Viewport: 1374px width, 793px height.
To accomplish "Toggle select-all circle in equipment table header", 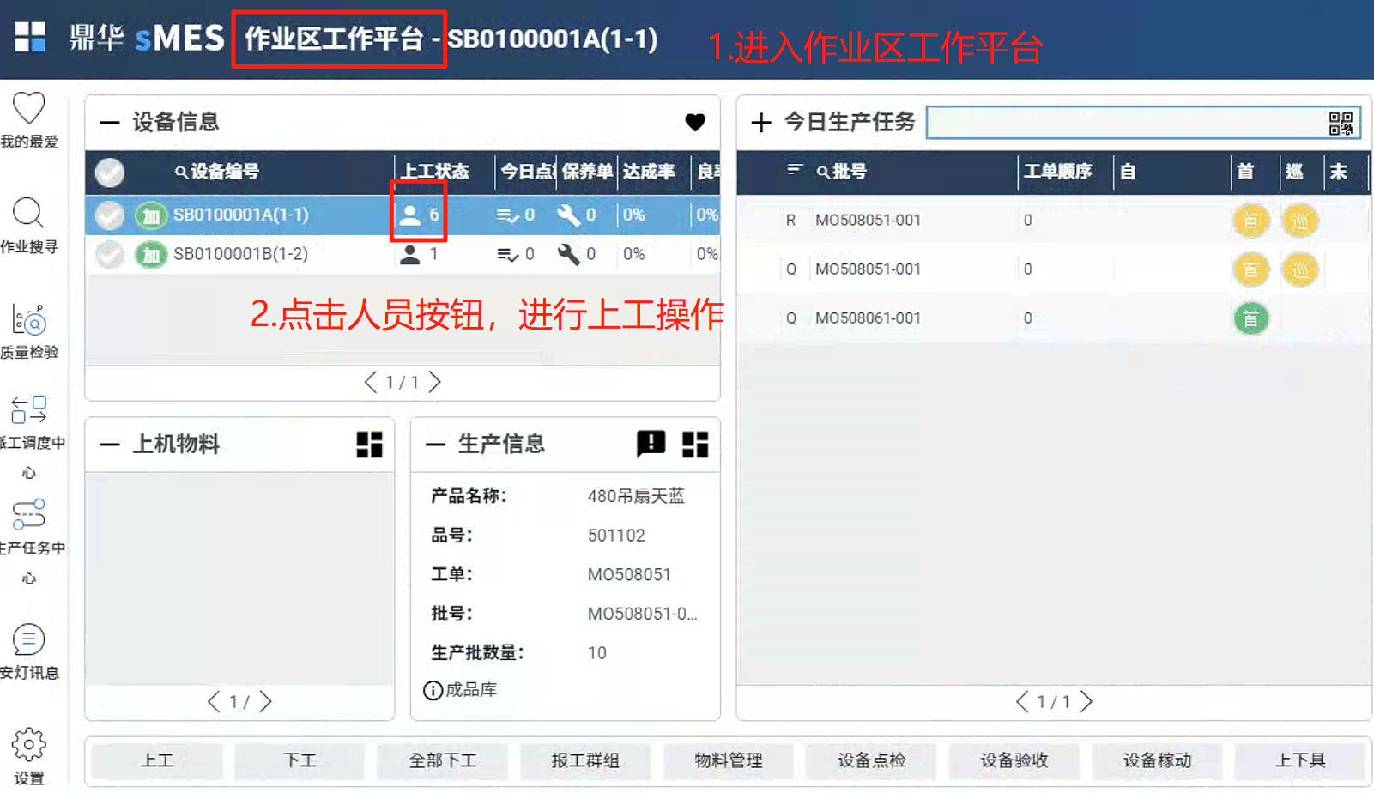I will point(109,173).
